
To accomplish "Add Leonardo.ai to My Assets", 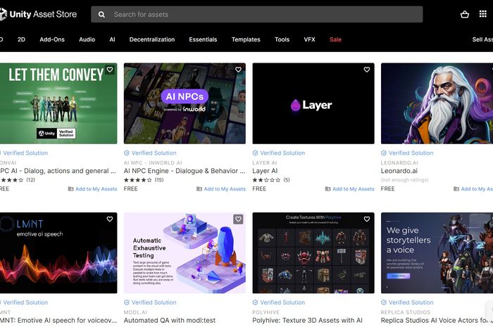I will pyautogui.click(x=473, y=189).
